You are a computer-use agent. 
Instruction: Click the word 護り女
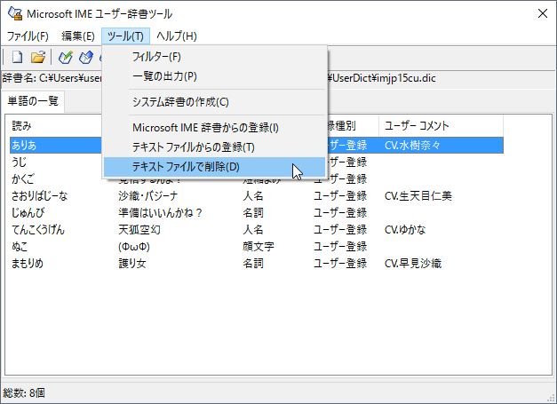click(x=132, y=264)
